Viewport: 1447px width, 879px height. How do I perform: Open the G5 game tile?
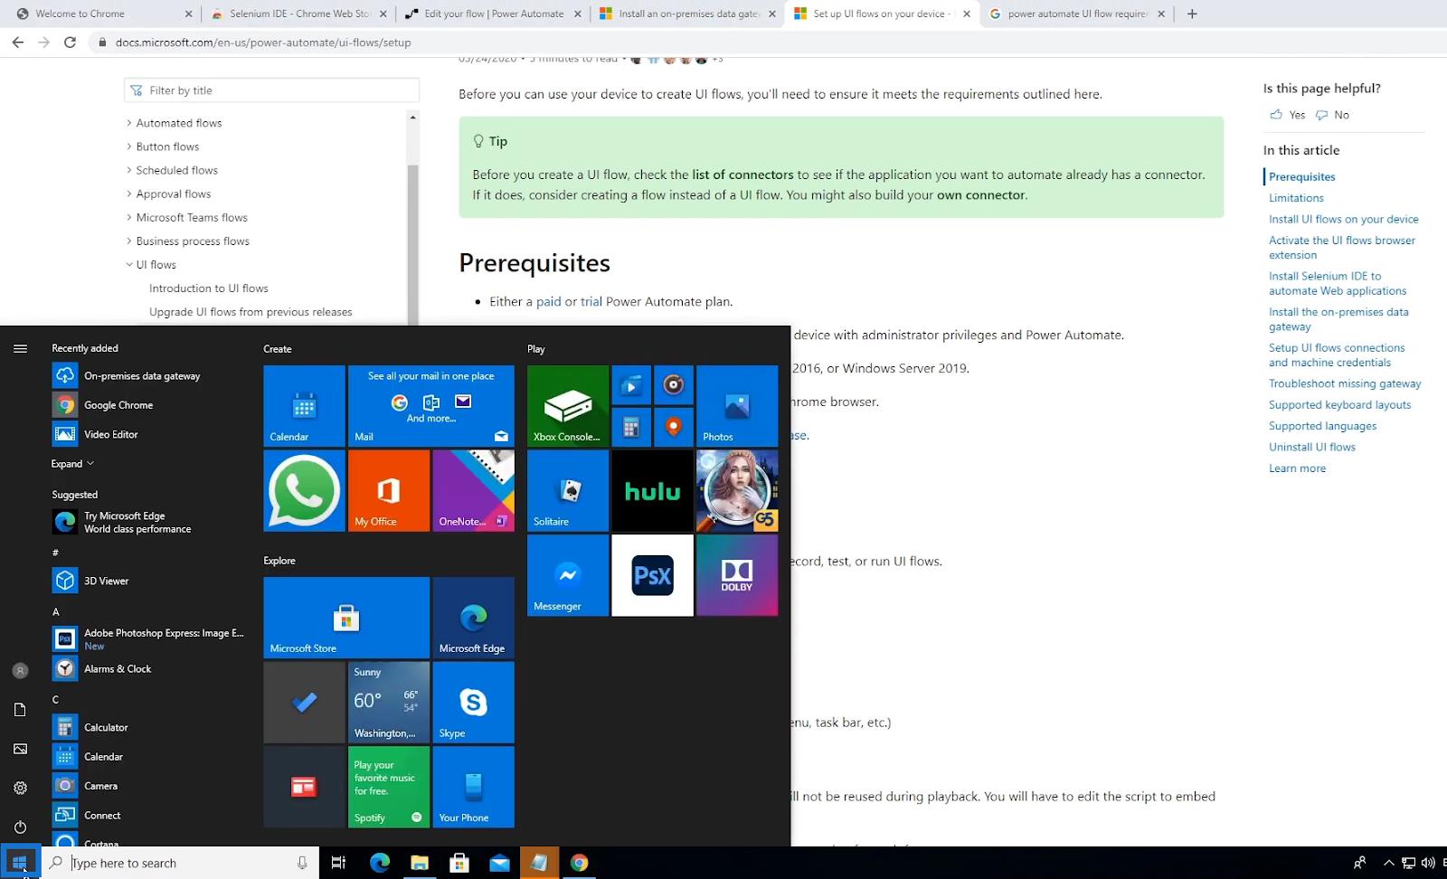(737, 490)
